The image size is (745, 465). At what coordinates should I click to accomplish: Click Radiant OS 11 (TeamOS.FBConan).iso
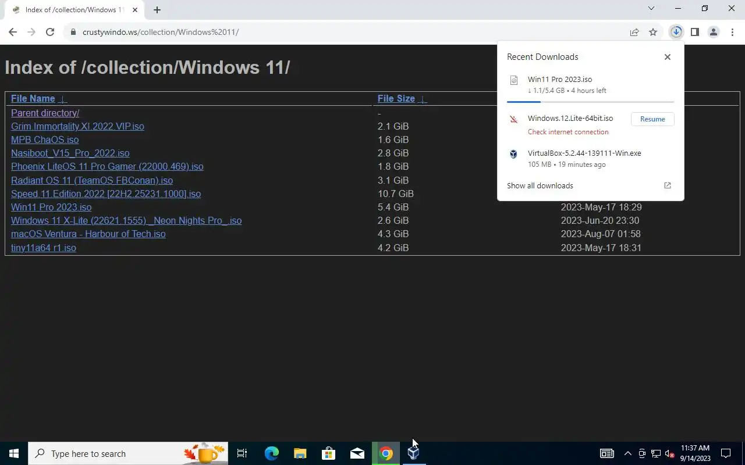[92, 180]
